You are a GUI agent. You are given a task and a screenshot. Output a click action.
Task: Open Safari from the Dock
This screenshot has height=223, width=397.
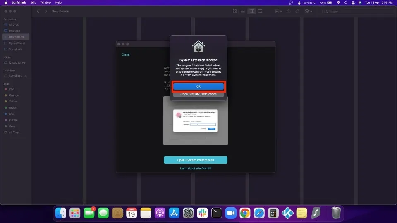tap(259, 213)
